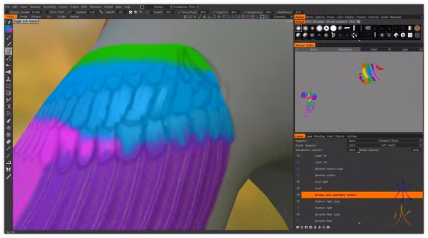The width and height of the screenshot is (428, 238).
Task: Switch to the Sculpt room
Action: coord(62,17)
